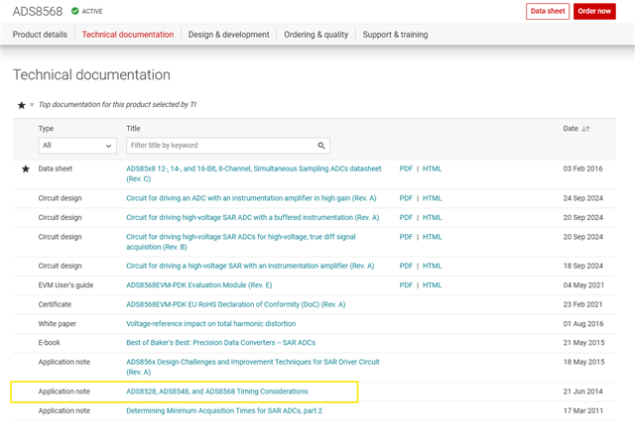Open PDF for true diff signal acquisition
Viewport: 635px width, 445px height.
tap(406, 237)
